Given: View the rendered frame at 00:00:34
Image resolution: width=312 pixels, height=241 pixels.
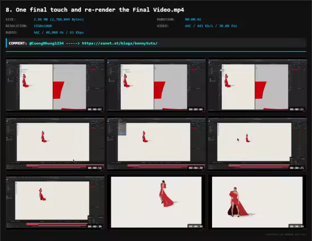Looking at the screenshot, I should pos(157,202).
